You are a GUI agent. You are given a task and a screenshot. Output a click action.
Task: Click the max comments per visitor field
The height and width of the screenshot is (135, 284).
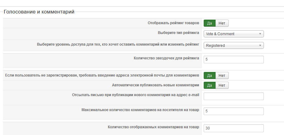pos(234,111)
